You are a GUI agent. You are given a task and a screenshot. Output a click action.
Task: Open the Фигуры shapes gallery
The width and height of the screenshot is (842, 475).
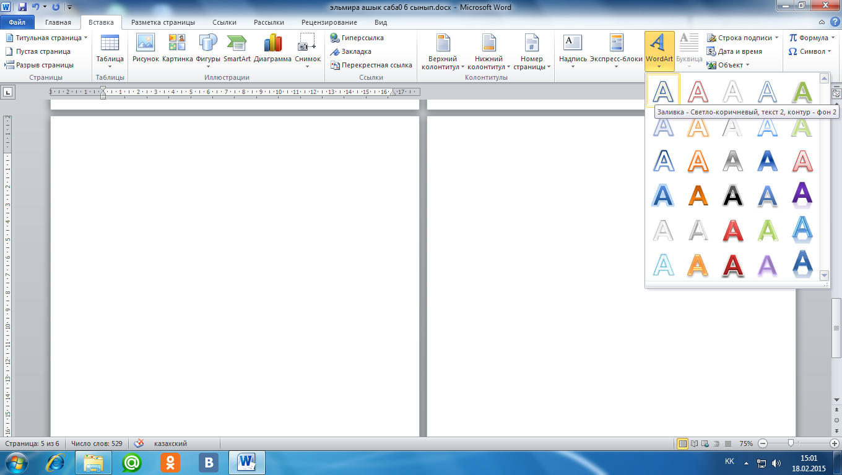208,52
